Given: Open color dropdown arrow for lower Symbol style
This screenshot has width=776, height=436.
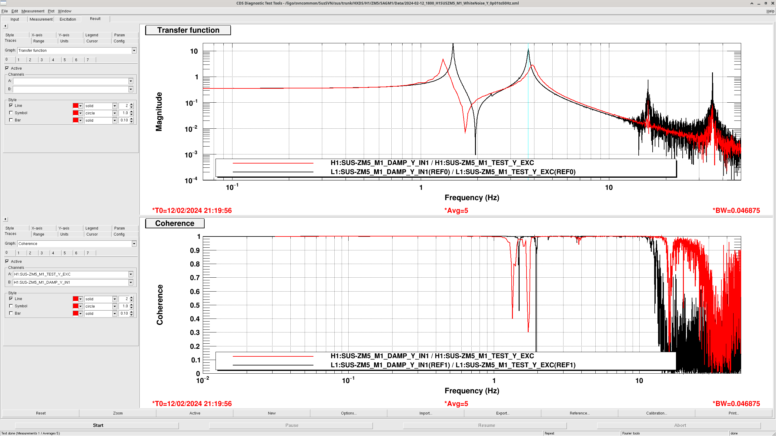Looking at the screenshot, I should coord(81,306).
